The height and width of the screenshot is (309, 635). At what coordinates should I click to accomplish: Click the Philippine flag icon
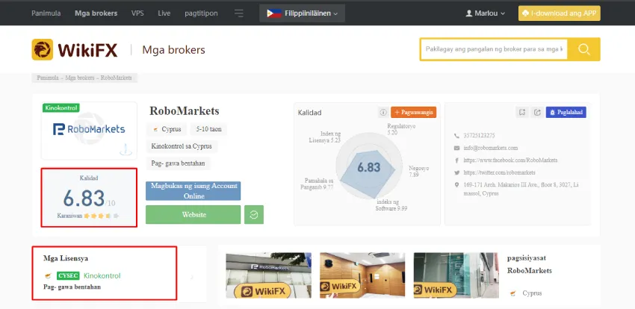point(274,13)
